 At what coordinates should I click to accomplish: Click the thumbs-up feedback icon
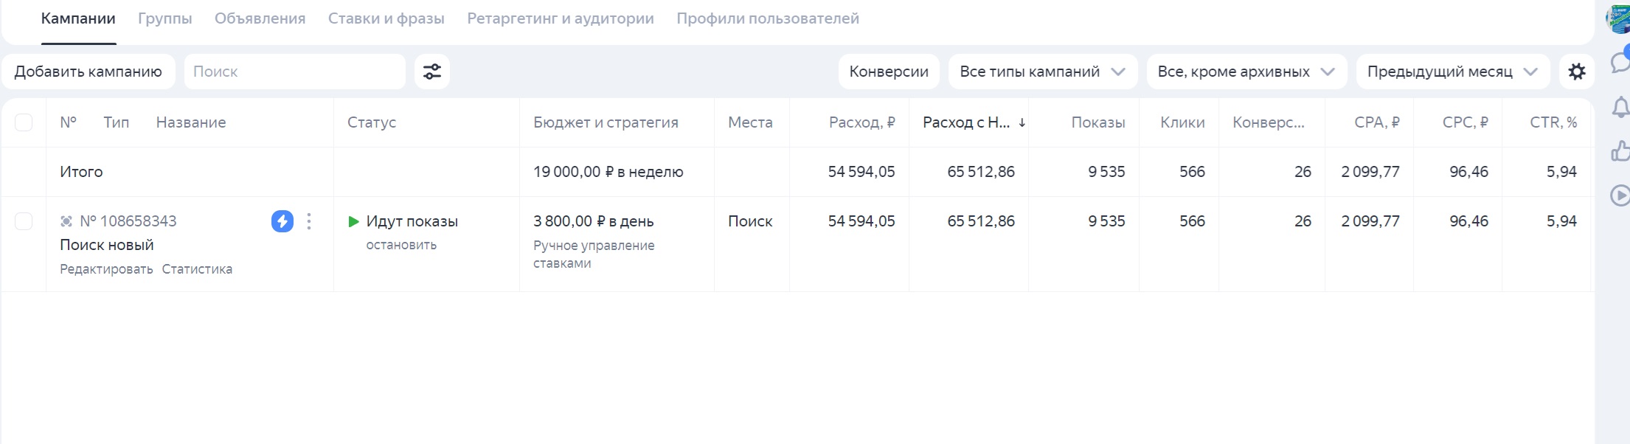1620,151
